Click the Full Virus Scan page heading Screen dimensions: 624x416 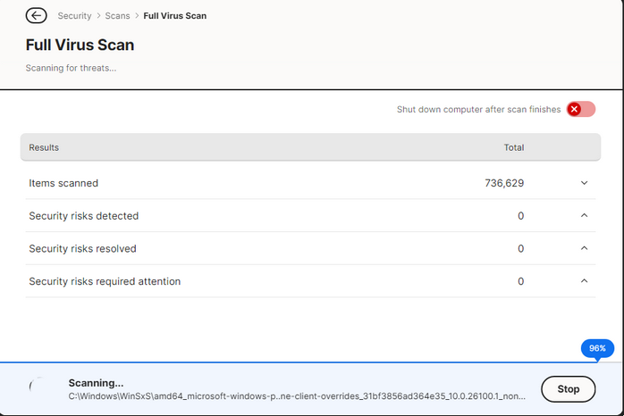tap(80, 45)
